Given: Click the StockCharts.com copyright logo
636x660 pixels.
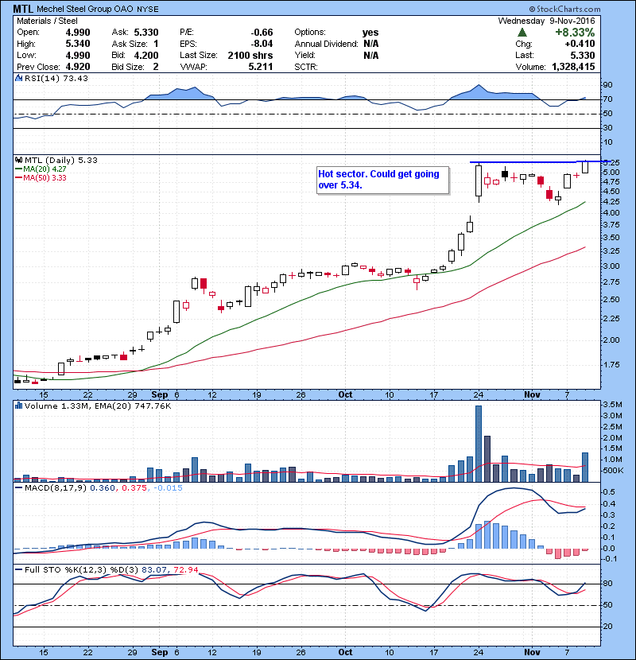Looking at the screenshot, I should pyautogui.click(x=564, y=9).
